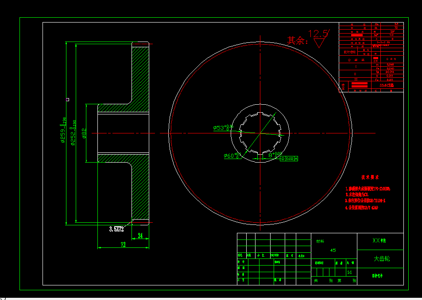Select the mn symbol cell in gear table
422x300 pixels.
tap(376, 24)
